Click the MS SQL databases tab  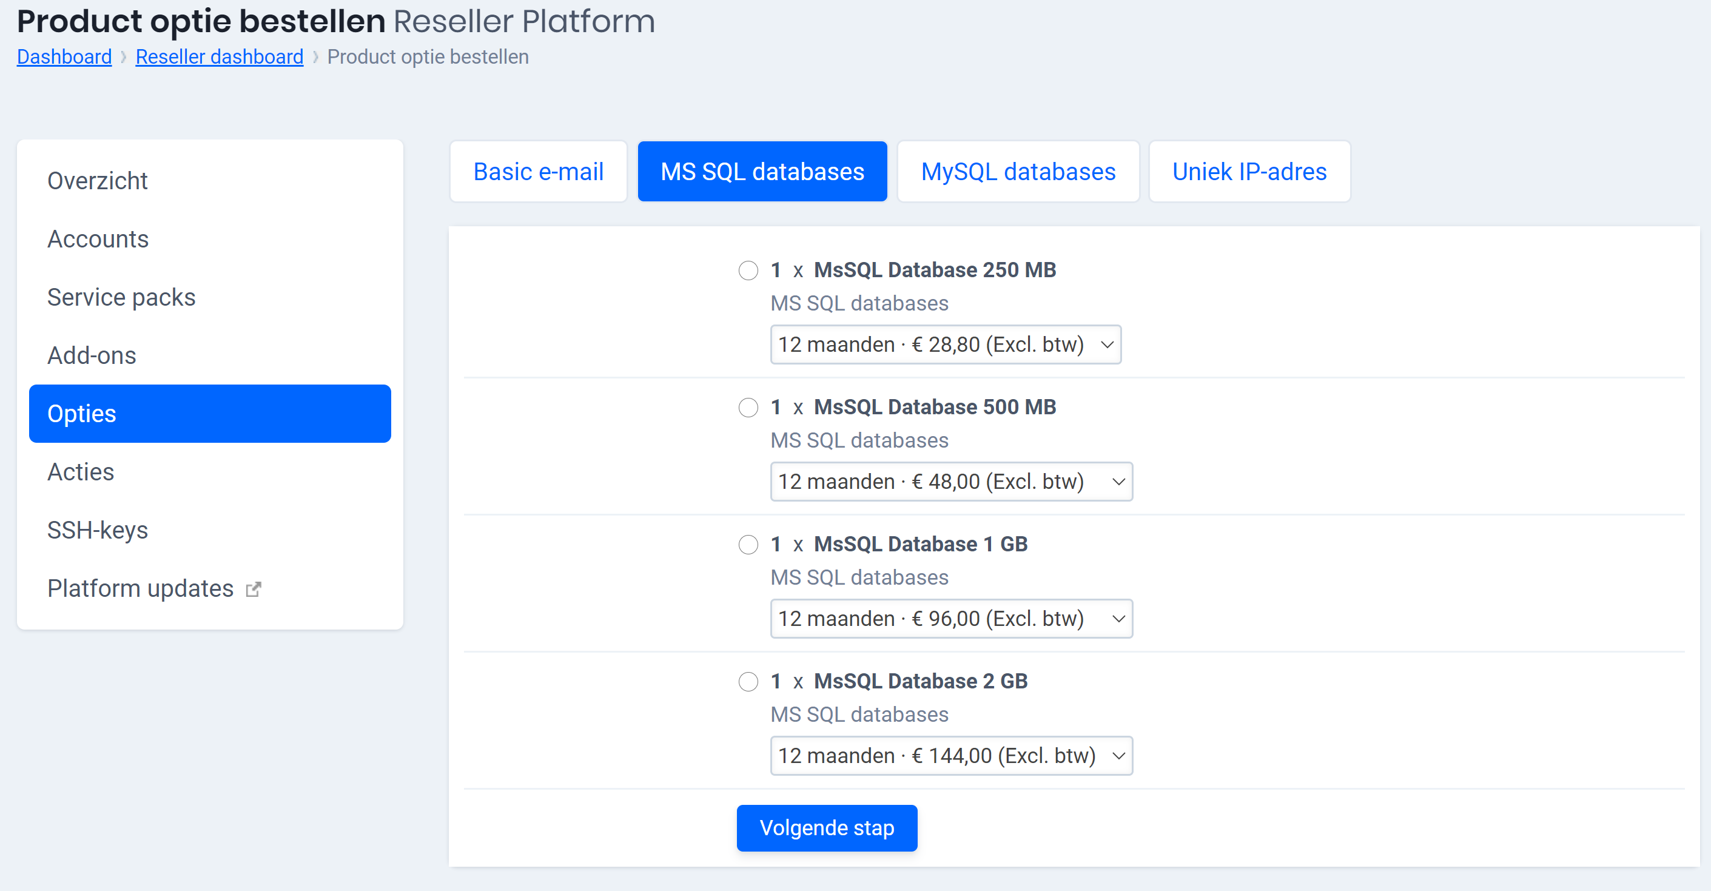(762, 172)
